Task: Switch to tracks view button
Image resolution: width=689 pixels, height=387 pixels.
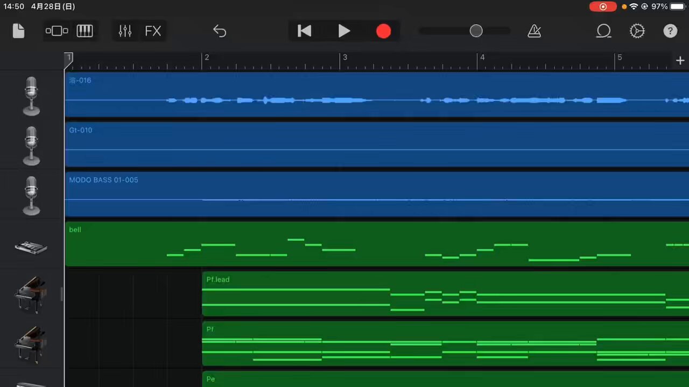Action: (x=57, y=31)
